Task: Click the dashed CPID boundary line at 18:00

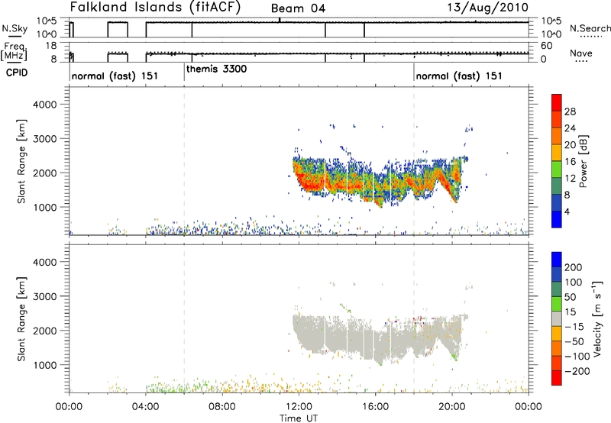Action: [x=414, y=161]
